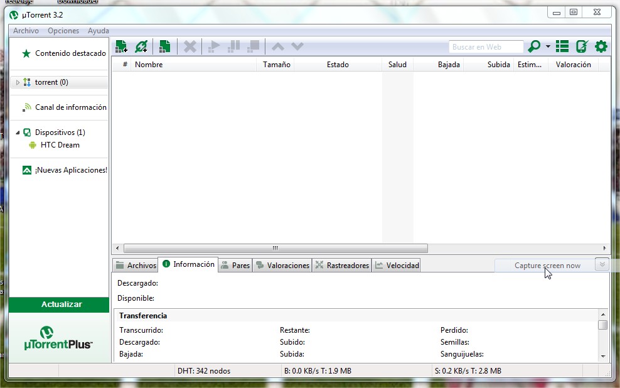This screenshot has width=620, height=388.
Task: Sort by Tamaño column header
Action: [x=277, y=65]
